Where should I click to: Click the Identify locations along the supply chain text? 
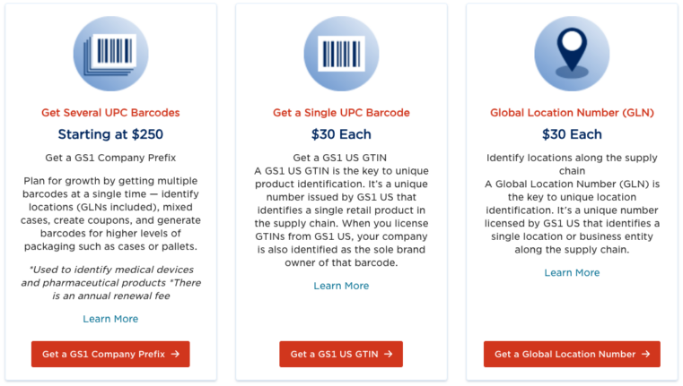[572, 164]
